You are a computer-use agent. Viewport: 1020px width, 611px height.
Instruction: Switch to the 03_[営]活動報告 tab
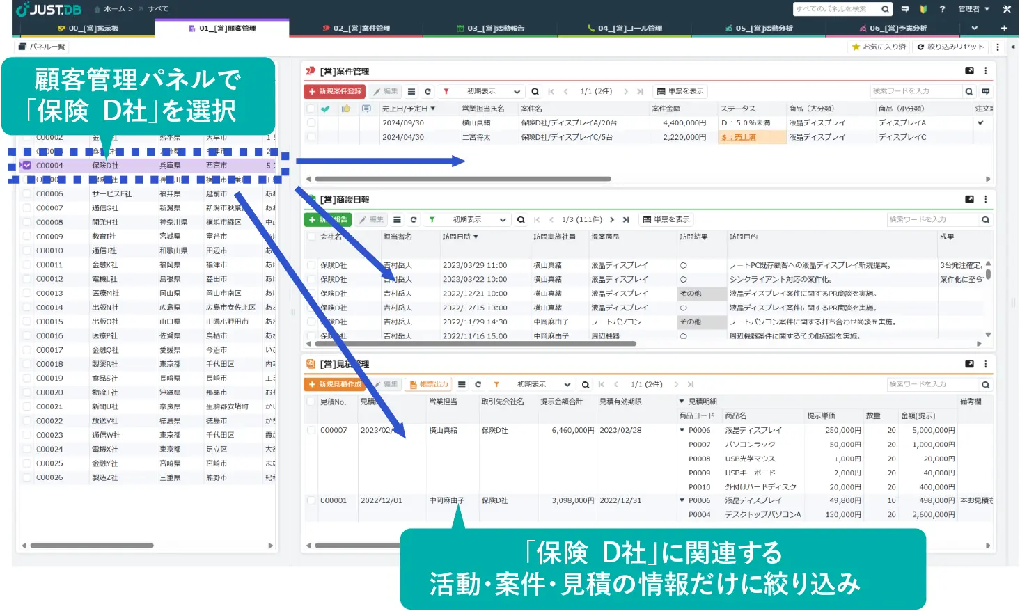click(490, 29)
